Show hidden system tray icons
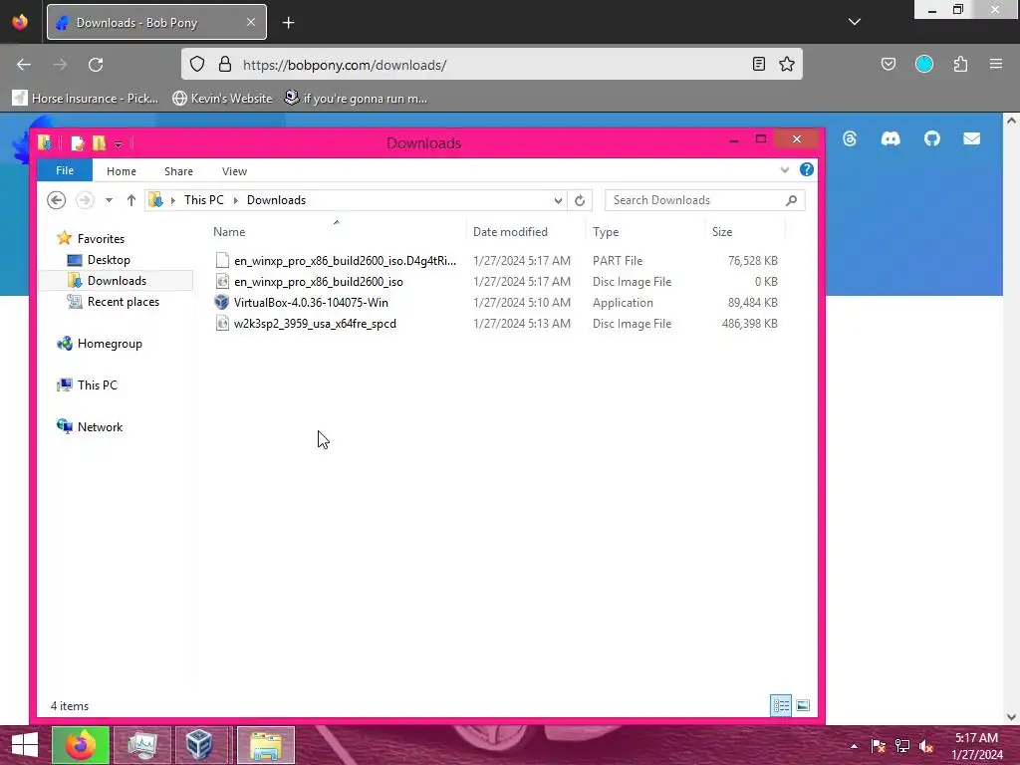Image resolution: width=1020 pixels, height=765 pixels. [854, 746]
